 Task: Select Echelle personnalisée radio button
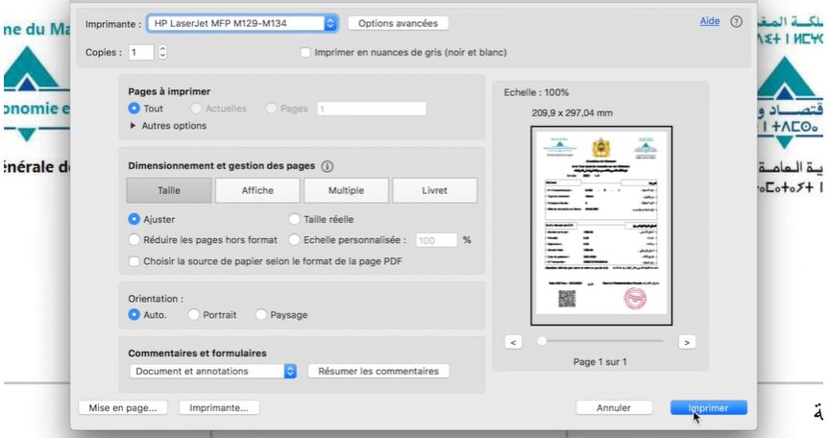(x=295, y=240)
